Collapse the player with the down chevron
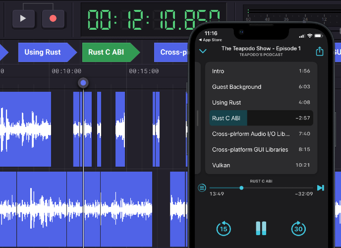 tap(203, 51)
